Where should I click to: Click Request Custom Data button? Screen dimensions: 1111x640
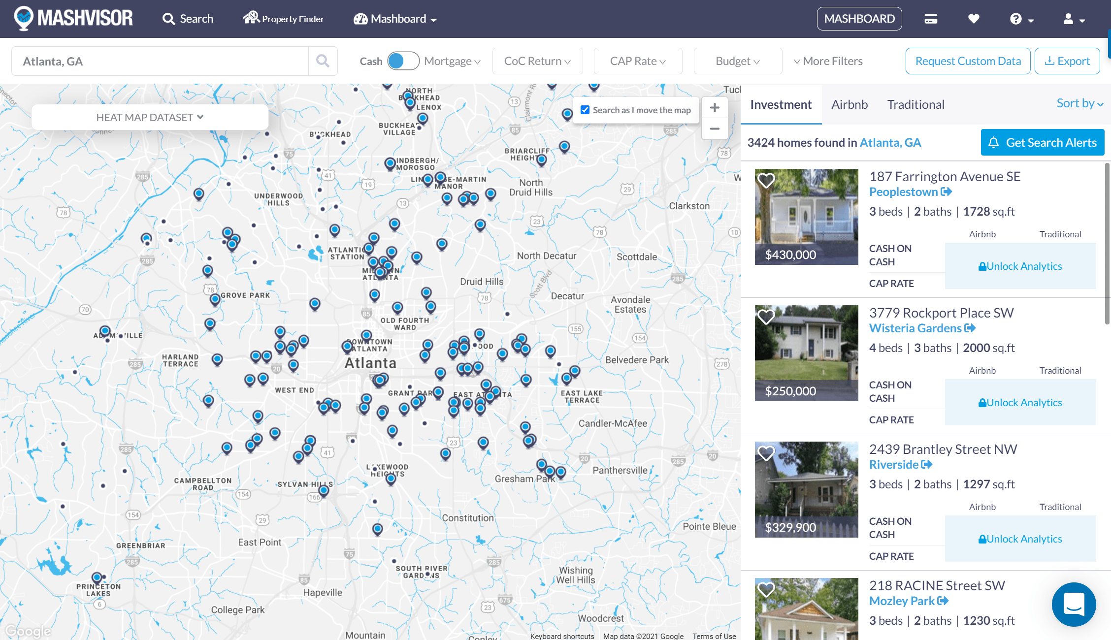pos(968,61)
